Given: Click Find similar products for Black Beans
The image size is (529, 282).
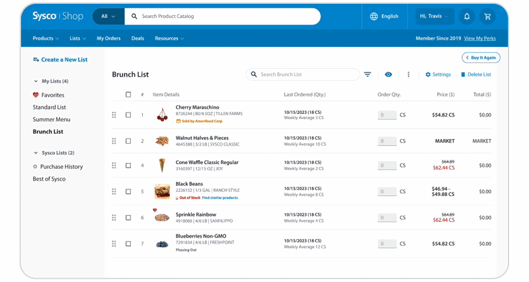Looking at the screenshot, I should point(220,197).
